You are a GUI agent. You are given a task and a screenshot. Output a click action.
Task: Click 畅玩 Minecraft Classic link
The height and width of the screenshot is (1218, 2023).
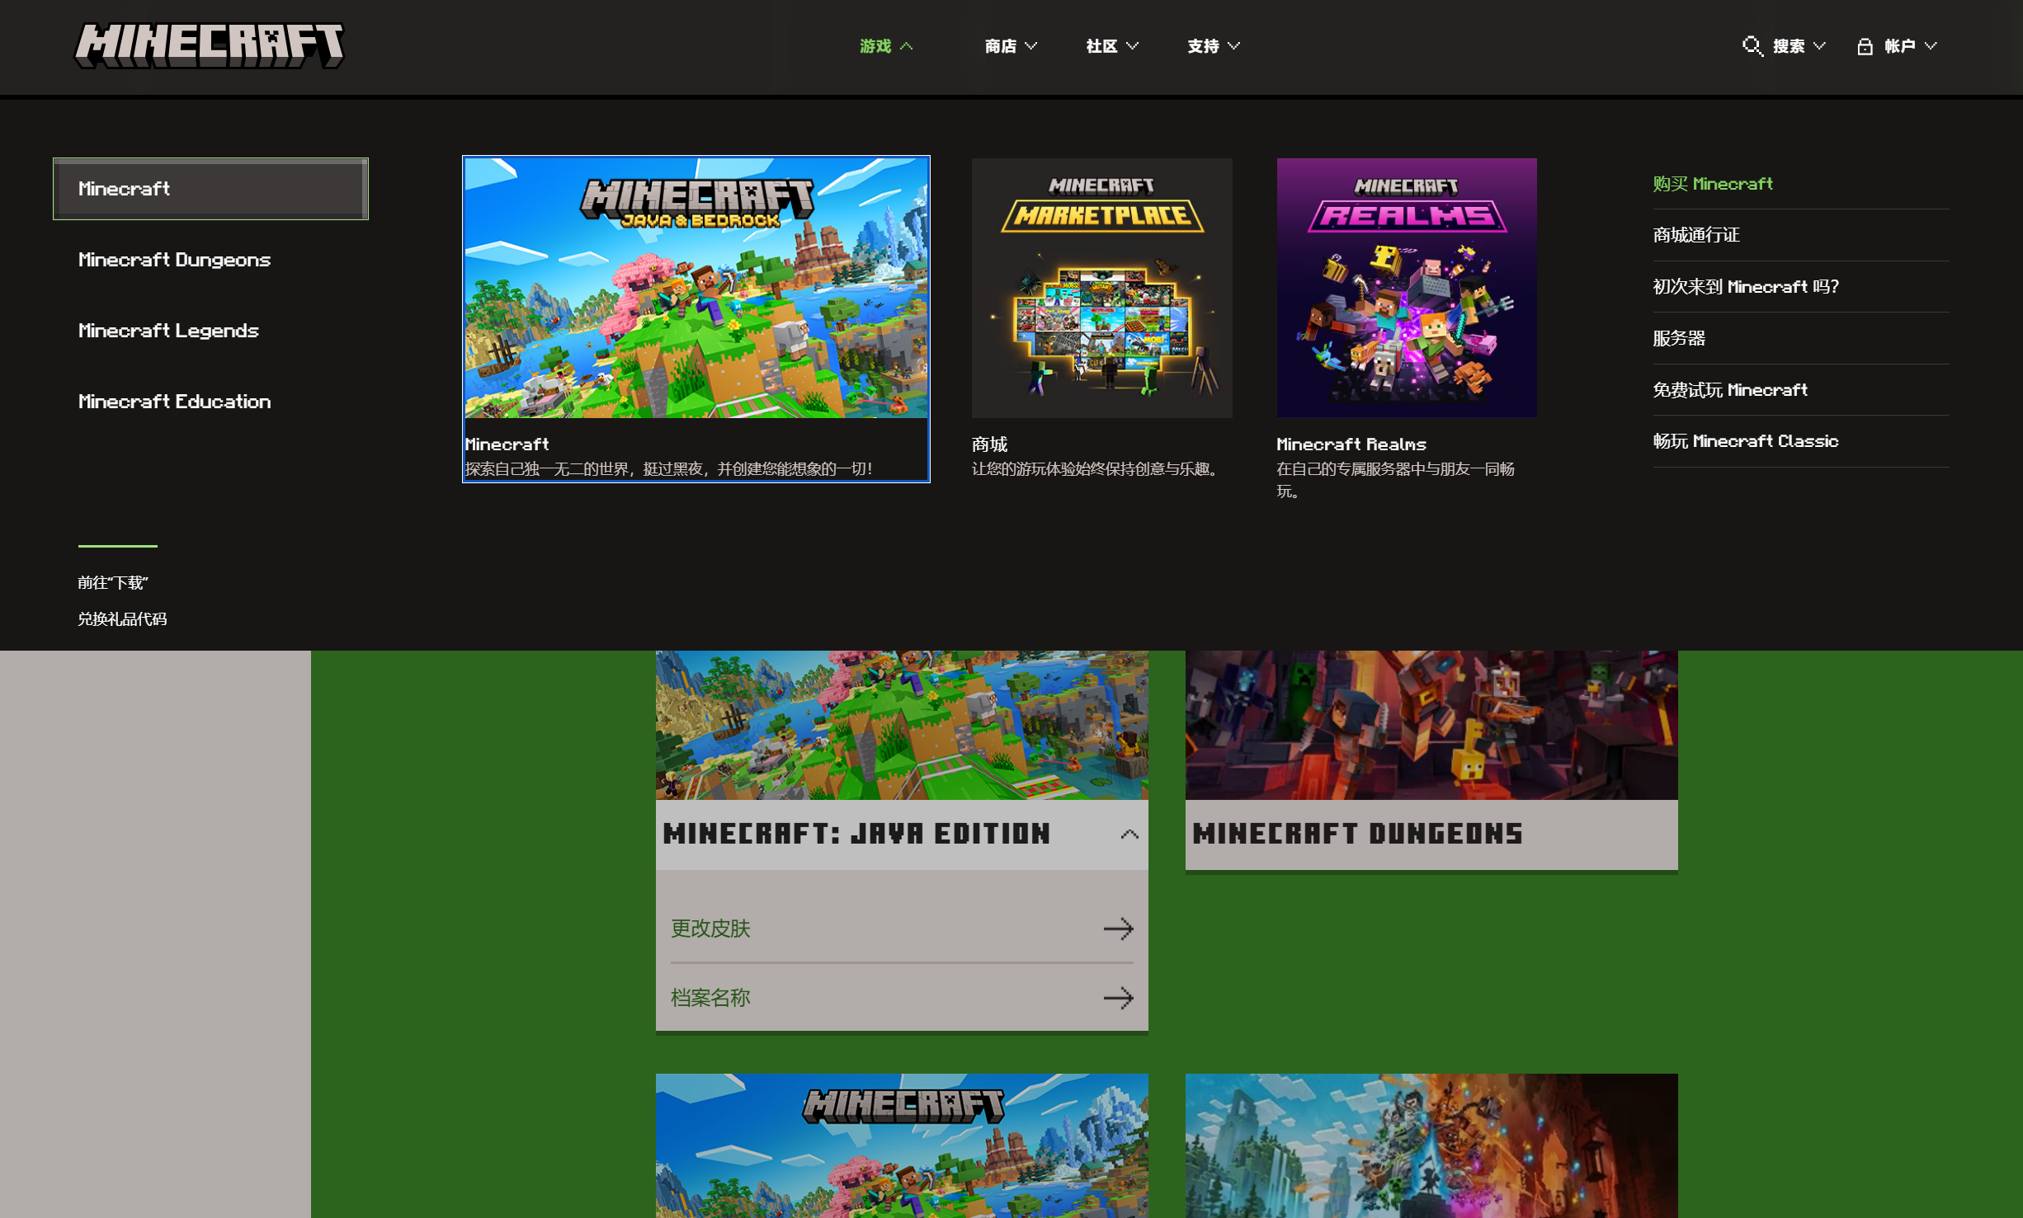click(1745, 441)
